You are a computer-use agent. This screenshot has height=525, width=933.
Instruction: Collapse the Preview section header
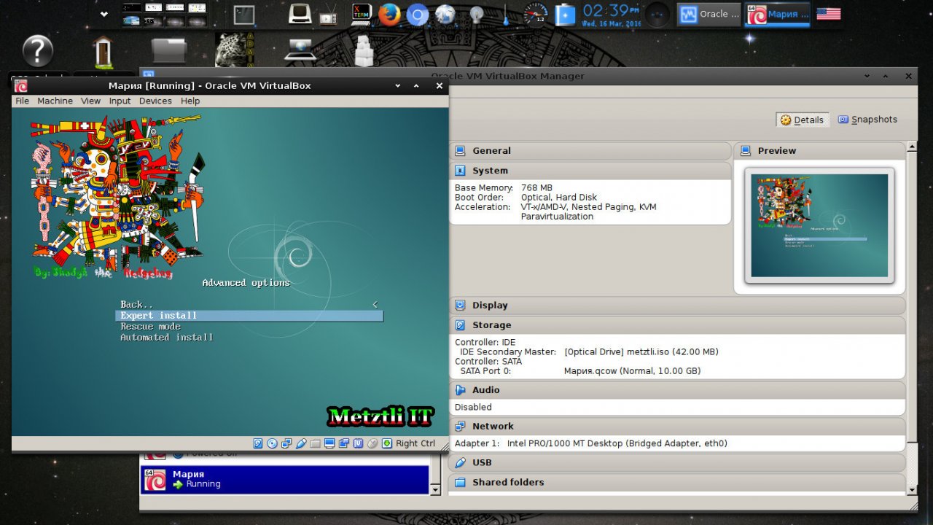pos(819,151)
